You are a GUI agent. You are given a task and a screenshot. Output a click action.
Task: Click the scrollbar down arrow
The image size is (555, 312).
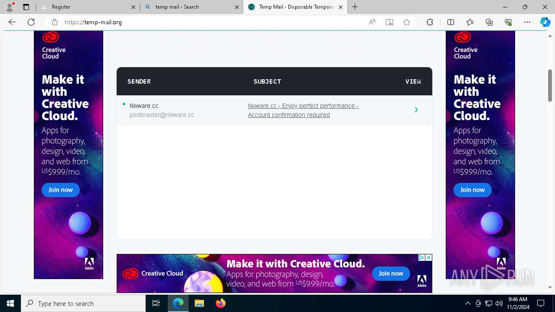click(x=550, y=287)
